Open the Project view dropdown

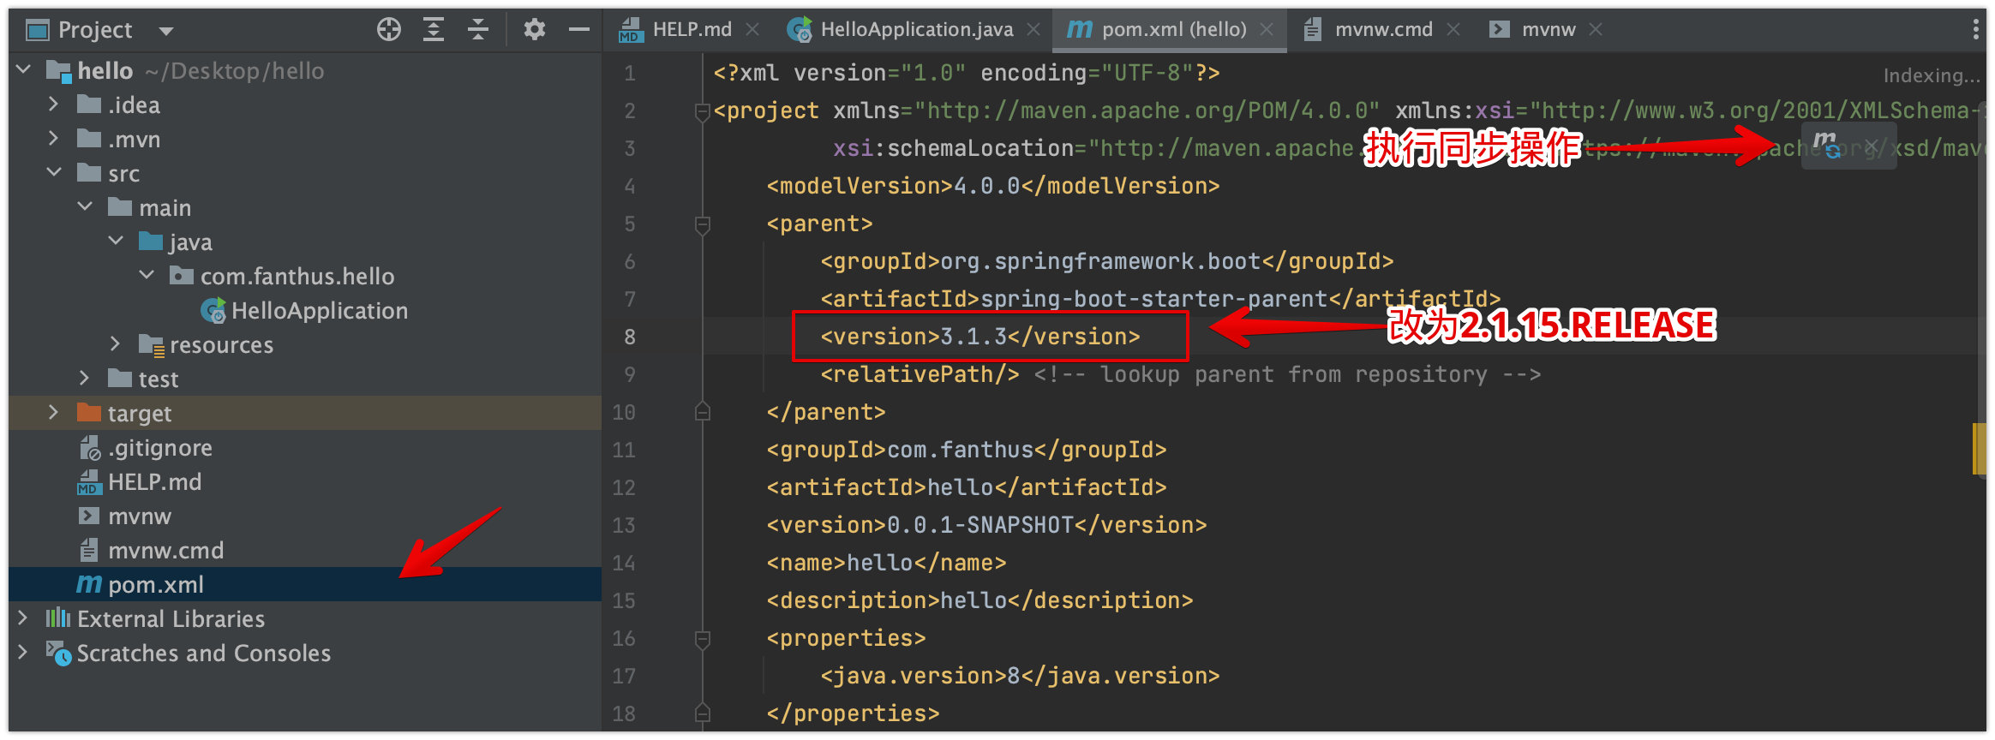click(165, 32)
